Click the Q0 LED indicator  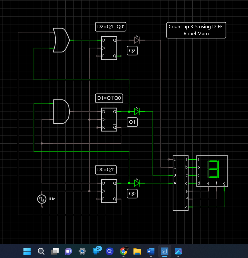[x=137, y=183]
